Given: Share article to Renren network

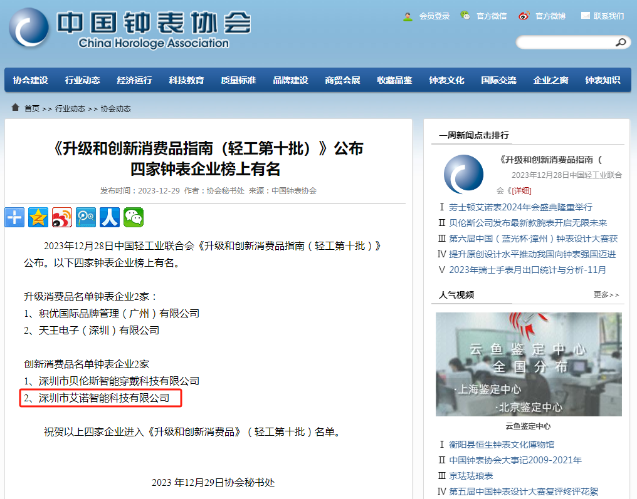Looking at the screenshot, I should (109, 218).
